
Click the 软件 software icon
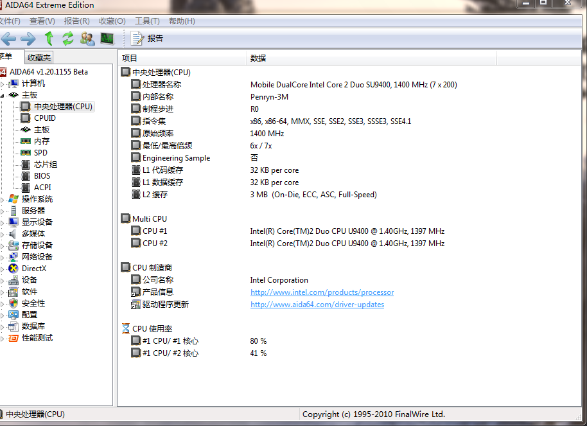pyautogui.click(x=13, y=292)
